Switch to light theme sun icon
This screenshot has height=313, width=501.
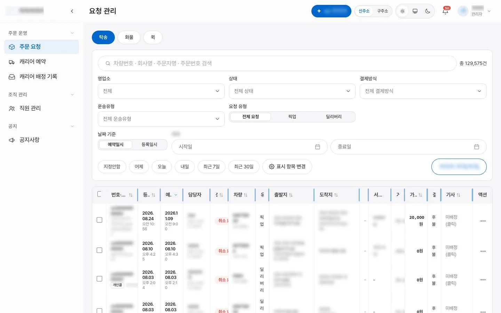click(403, 11)
